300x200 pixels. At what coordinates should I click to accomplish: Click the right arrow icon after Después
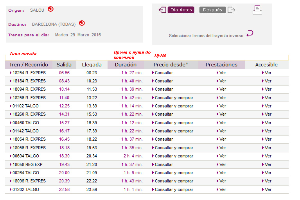(231, 10)
